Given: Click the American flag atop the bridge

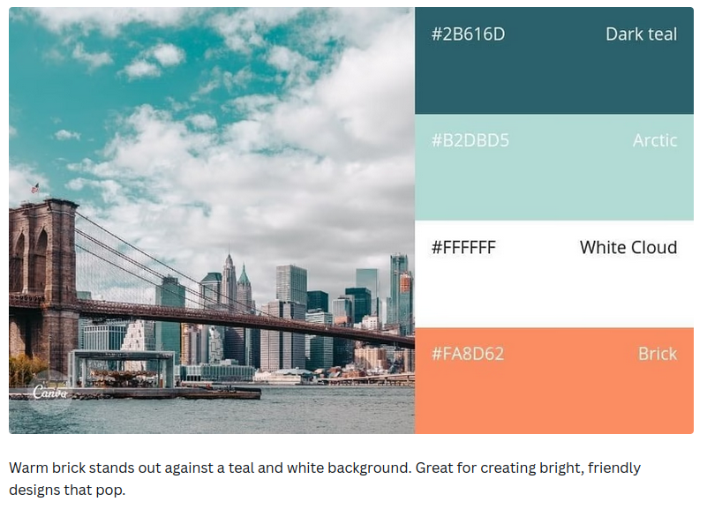Looking at the screenshot, I should pyautogui.click(x=35, y=188).
